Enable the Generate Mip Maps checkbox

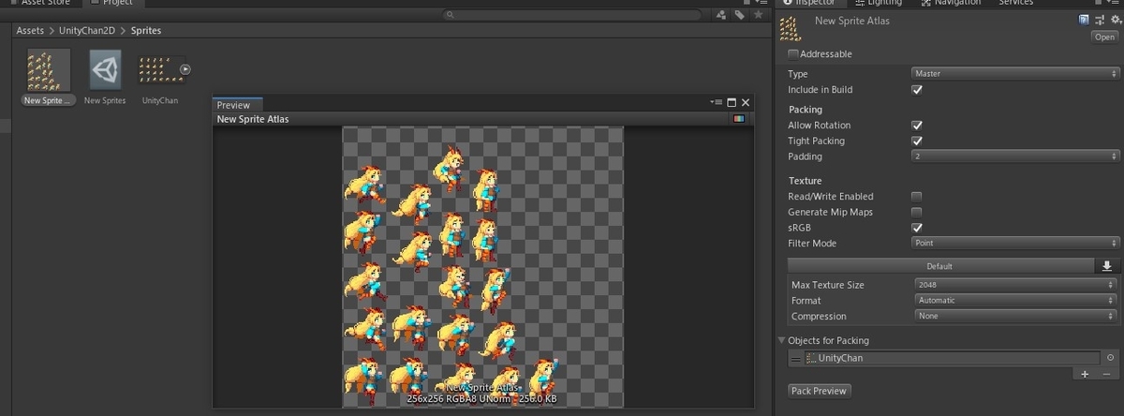917,212
